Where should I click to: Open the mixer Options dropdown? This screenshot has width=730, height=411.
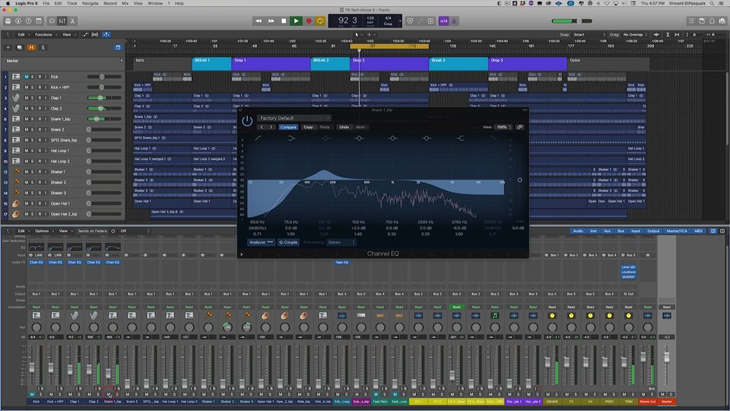click(43, 231)
